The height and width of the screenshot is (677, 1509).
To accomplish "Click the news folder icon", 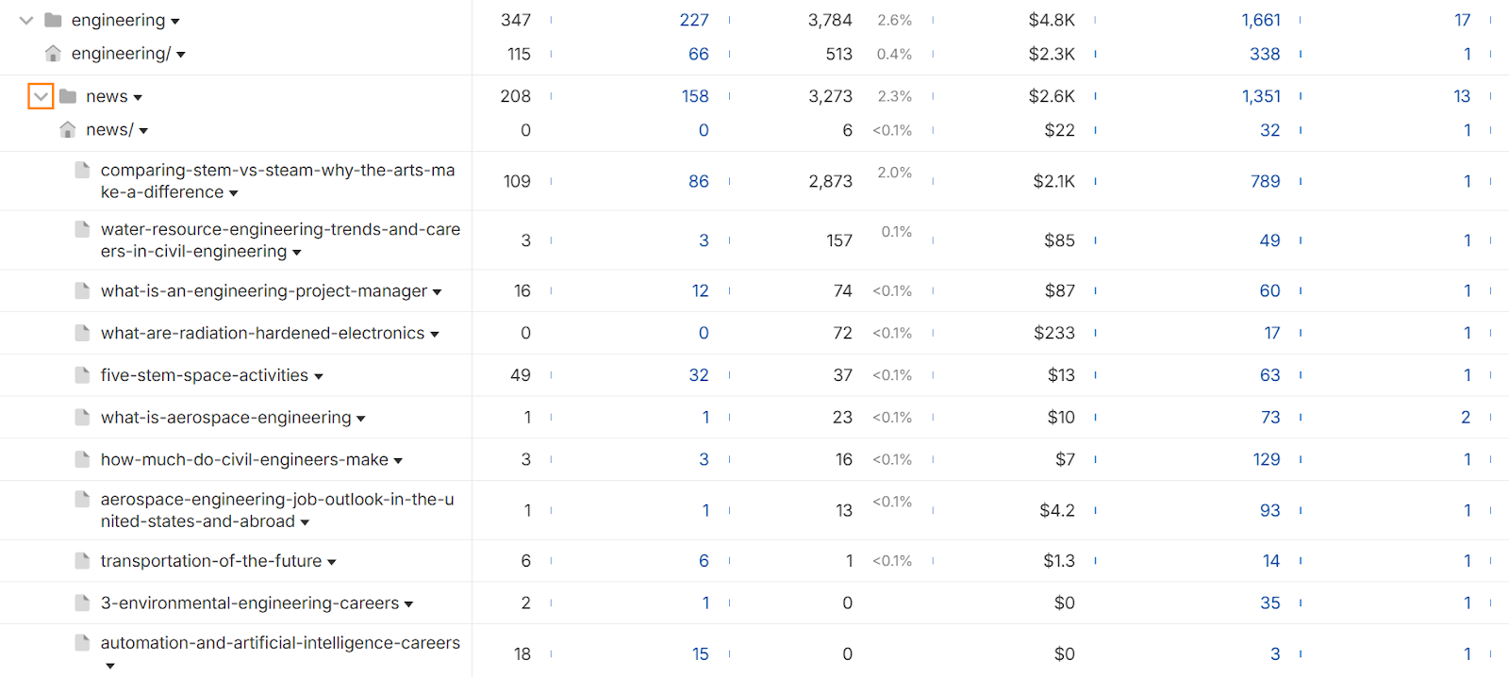I will click(x=68, y=96).
